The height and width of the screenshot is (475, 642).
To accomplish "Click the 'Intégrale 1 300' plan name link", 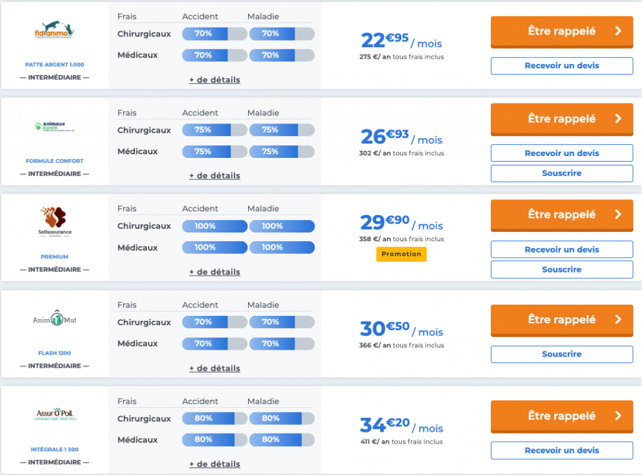I will [54, 449].
